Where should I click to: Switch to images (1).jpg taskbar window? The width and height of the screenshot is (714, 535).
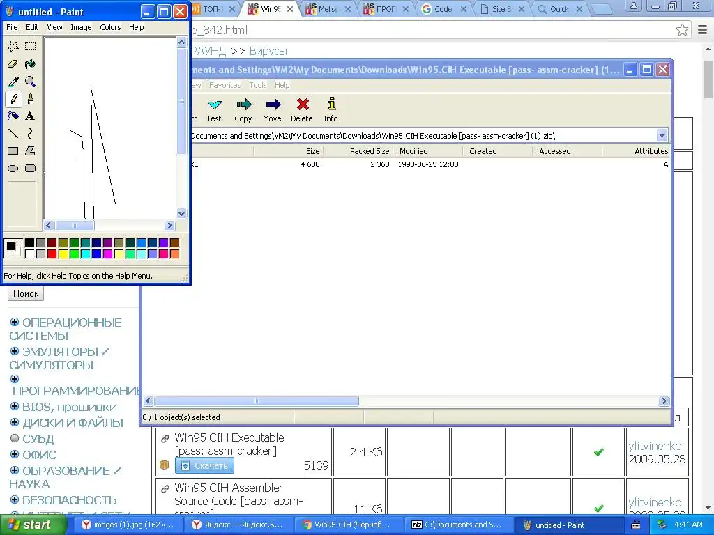pyautogui.click(x=128, y=525)
